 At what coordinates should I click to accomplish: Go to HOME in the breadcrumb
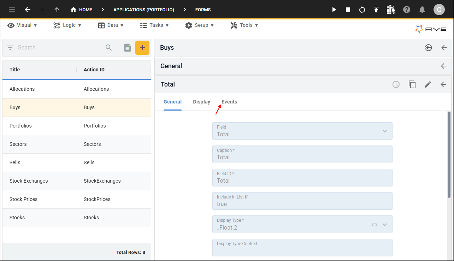82,10
